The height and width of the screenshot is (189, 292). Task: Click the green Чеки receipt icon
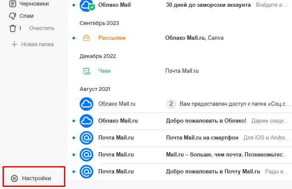[86, 71]
